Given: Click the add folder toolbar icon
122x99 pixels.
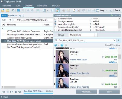Looking at the screenshot, I should click(7, 10).
